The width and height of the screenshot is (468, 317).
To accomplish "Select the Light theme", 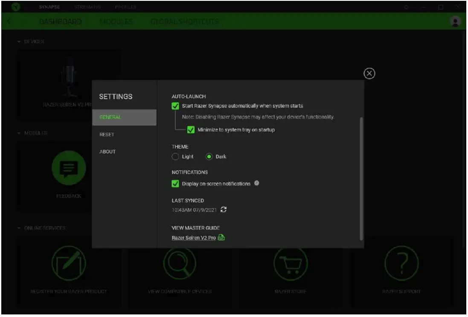I will point(176,157).
